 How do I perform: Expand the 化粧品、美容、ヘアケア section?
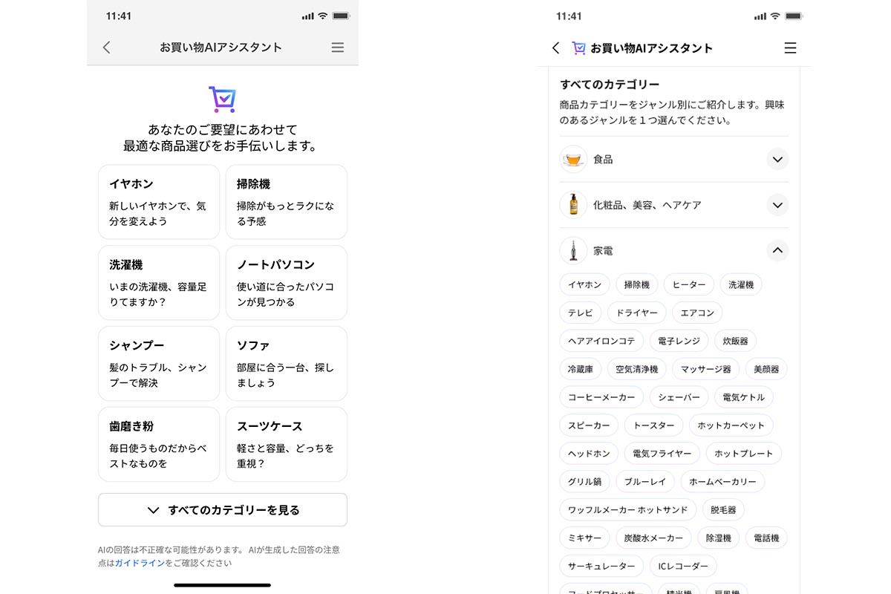[777, 205]
